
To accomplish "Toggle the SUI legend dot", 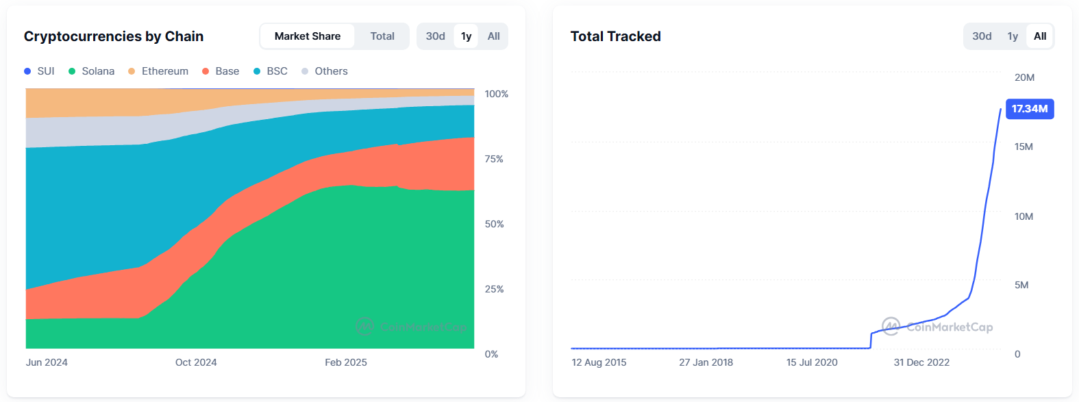I will tap(27, 71).
